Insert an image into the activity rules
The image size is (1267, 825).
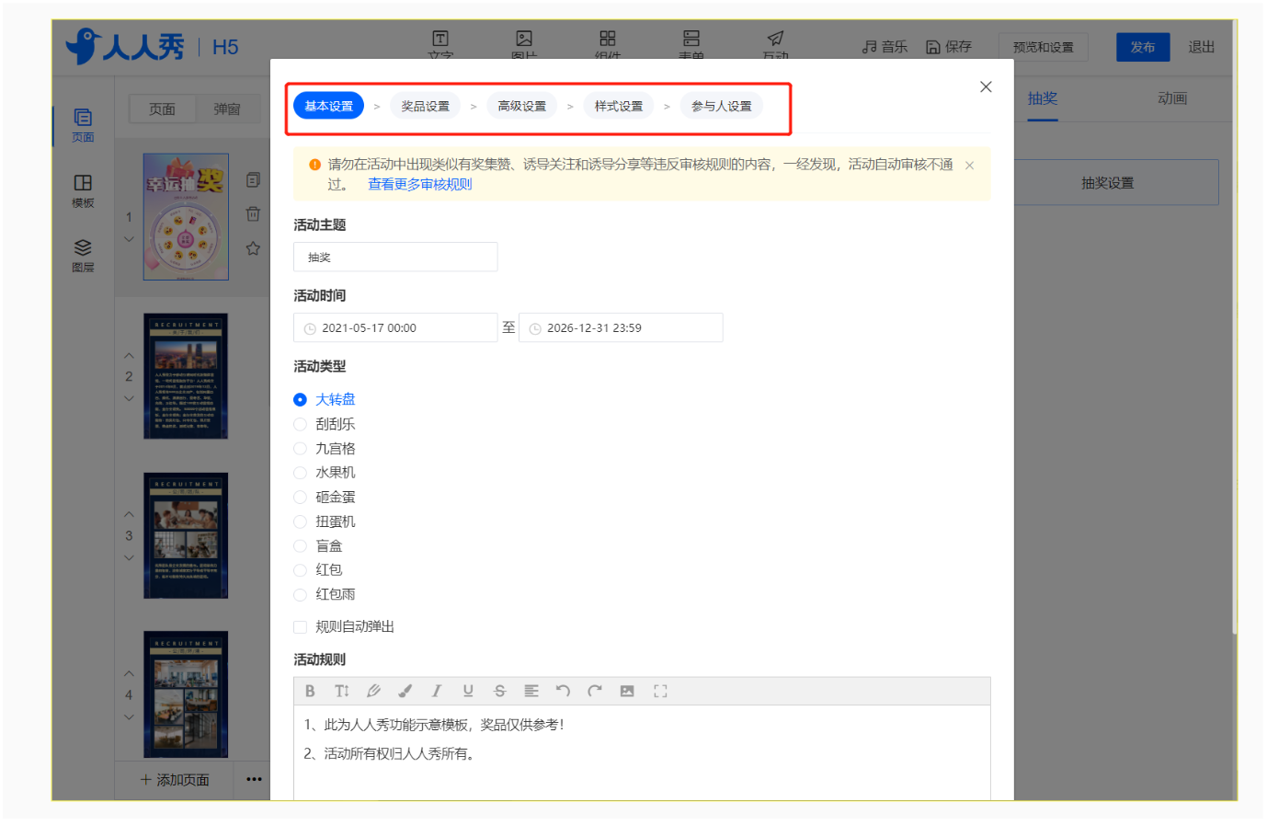click(627, 691)
